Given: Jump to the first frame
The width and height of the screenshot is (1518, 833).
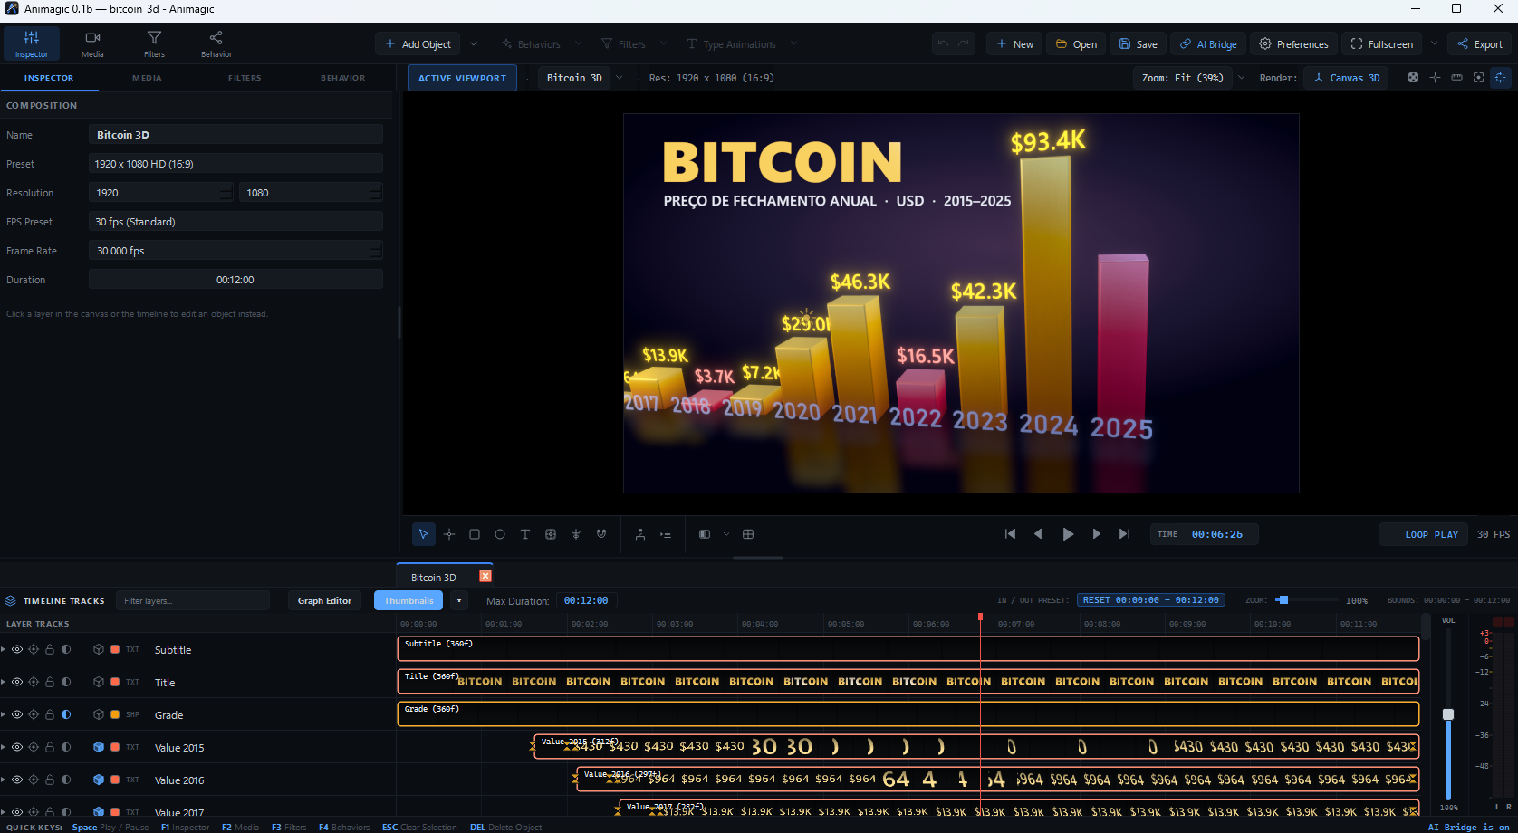Looking at the screenshot, I should click(x=1011, y=534).
